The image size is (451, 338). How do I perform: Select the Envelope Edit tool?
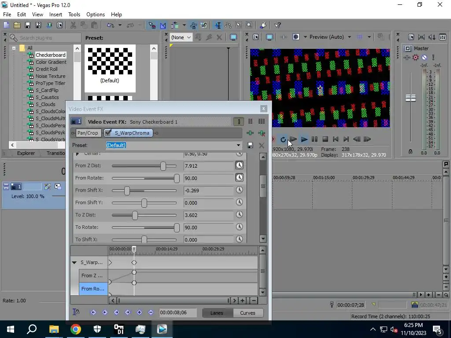[229, 25]
